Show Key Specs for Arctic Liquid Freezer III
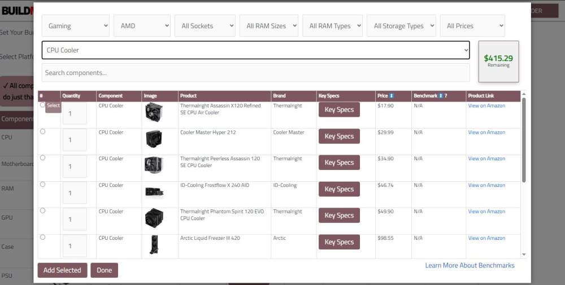This screenshot has height=285, width=565. [339, 242]
